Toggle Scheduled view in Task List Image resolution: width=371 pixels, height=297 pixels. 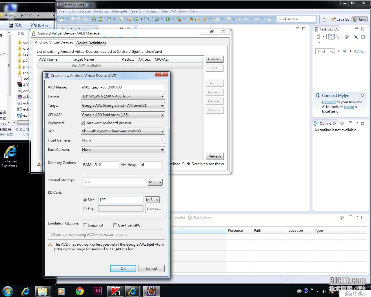pos(338,37)
